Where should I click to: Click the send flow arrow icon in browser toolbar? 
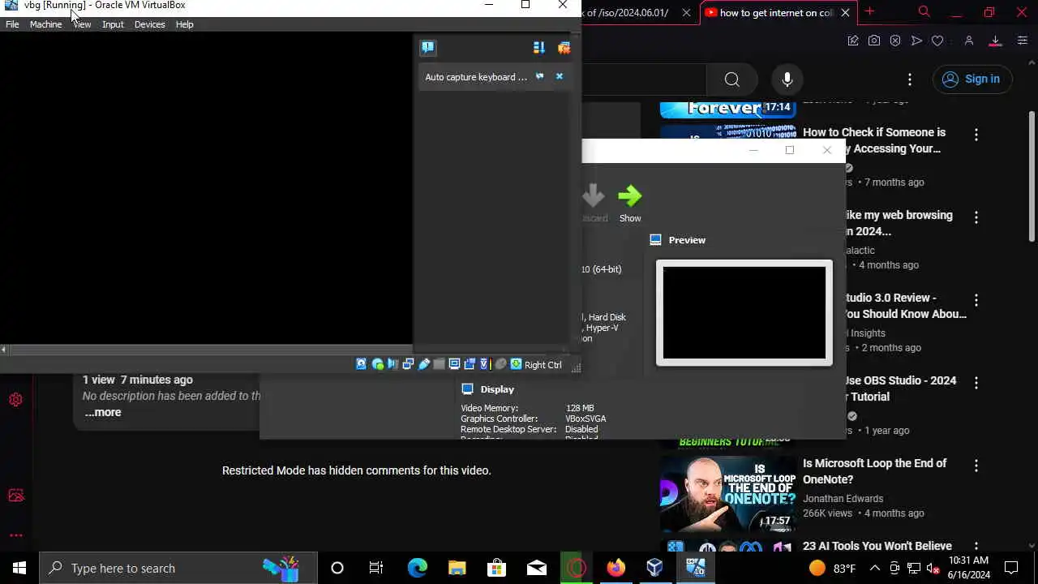[916, 41]
